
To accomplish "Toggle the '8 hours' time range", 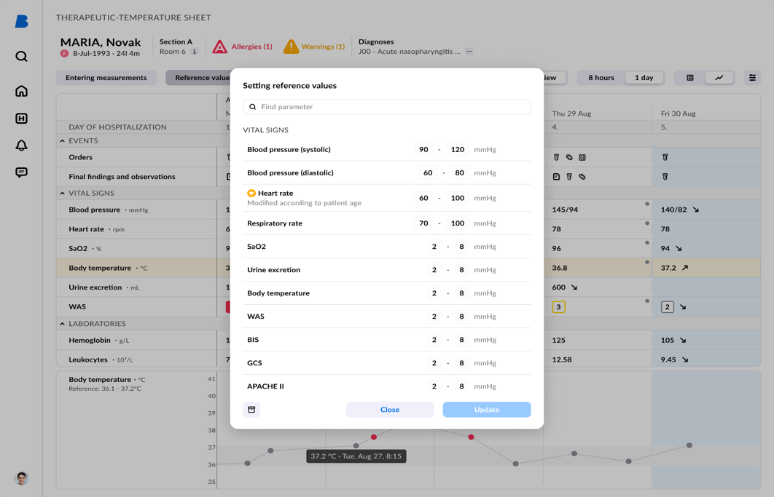I will pyautogui.click(x=599, y=77).
